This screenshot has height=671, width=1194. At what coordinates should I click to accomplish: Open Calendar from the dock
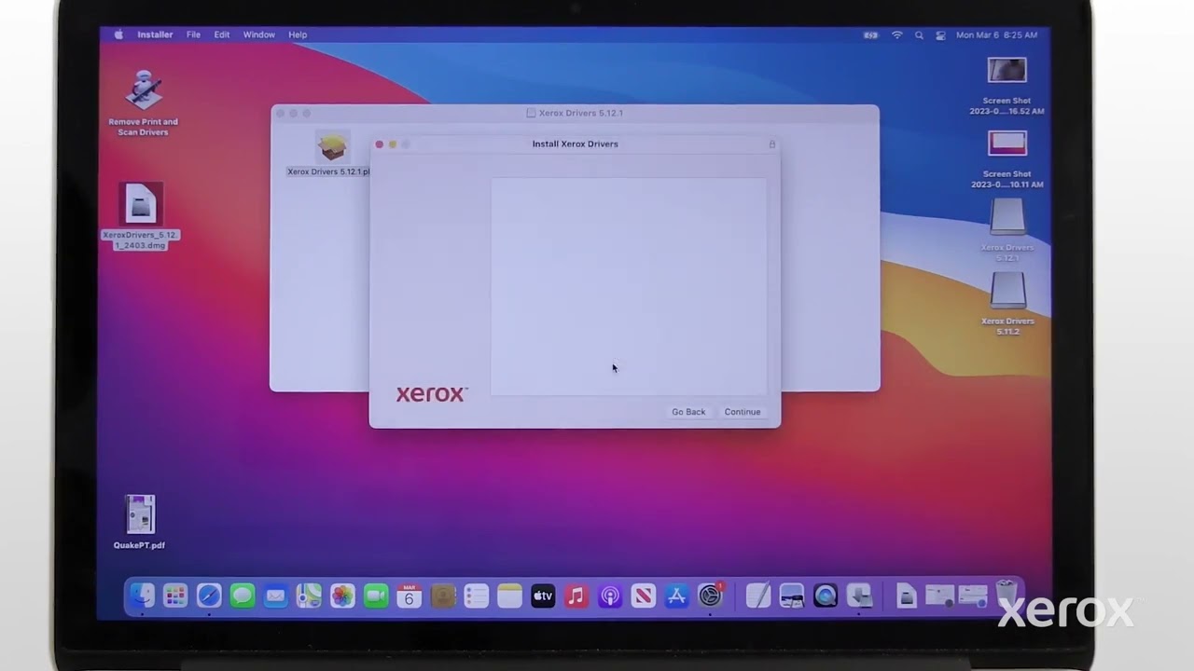tap(410, 596)
